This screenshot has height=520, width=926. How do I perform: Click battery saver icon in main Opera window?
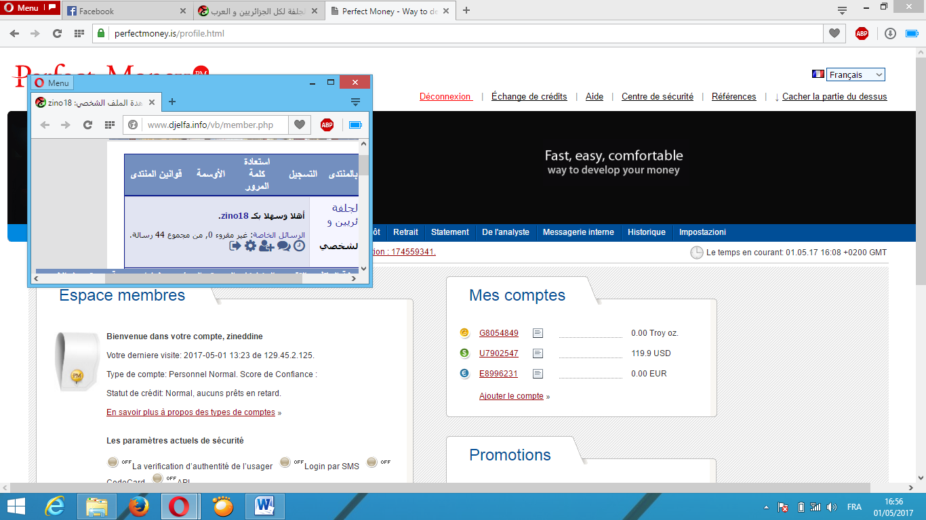point(912,33)
